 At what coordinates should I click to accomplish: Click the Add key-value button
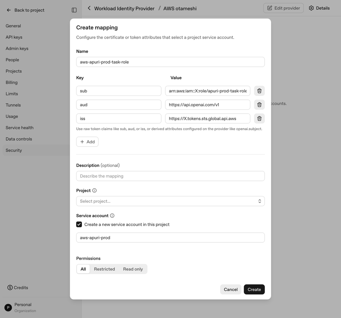click(88, 142)
